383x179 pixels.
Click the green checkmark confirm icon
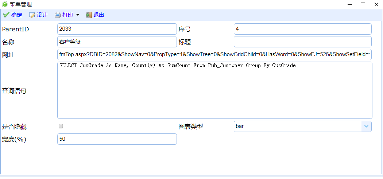tap(6, 15)
